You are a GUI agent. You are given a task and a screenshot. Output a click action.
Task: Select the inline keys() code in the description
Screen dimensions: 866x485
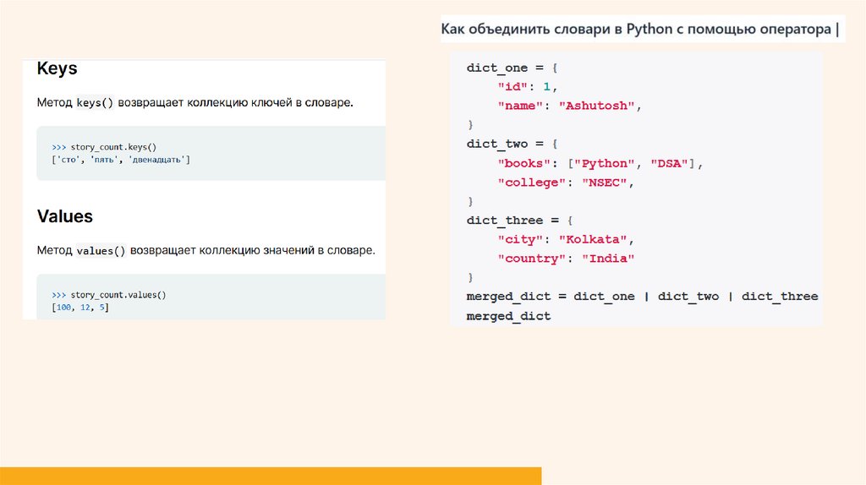point(94,103)
